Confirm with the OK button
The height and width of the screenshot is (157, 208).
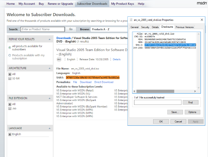161,122
